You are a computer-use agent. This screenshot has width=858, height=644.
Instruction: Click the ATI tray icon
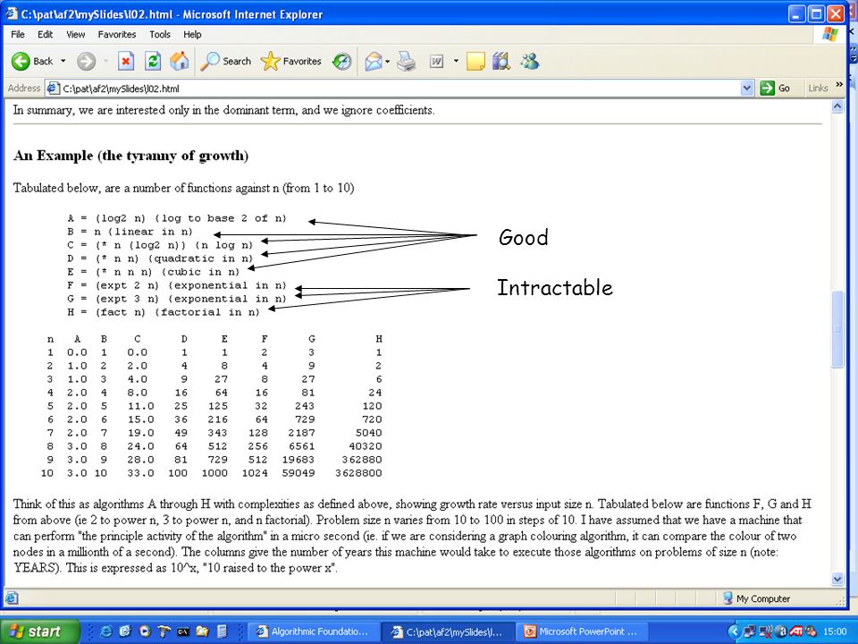pos(796,631)
